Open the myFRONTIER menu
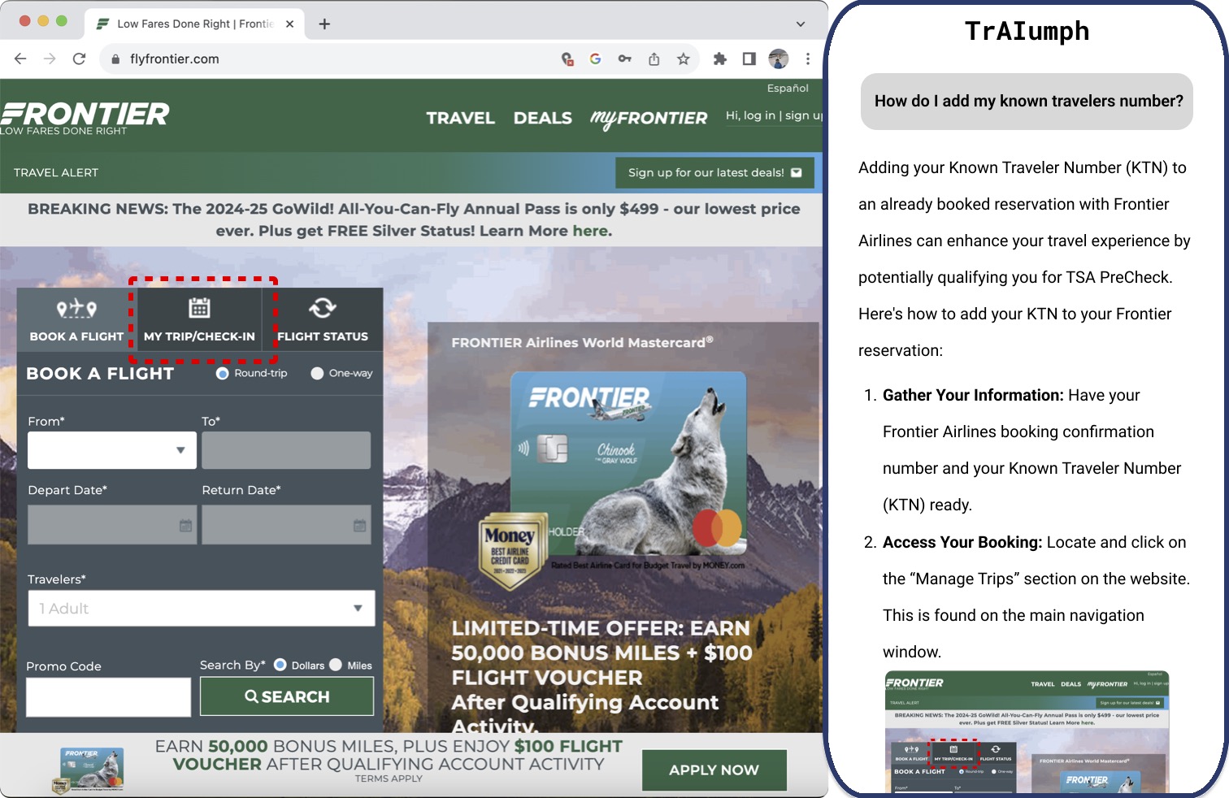Screen dimensions: 1229x798 pyautogui.click(x=649, y=119)
